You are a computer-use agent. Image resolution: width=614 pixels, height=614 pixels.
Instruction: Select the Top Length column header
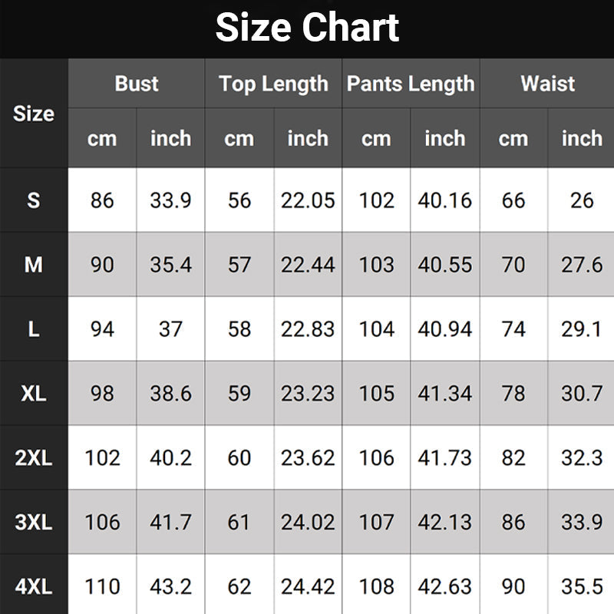[x=273, y=84]
